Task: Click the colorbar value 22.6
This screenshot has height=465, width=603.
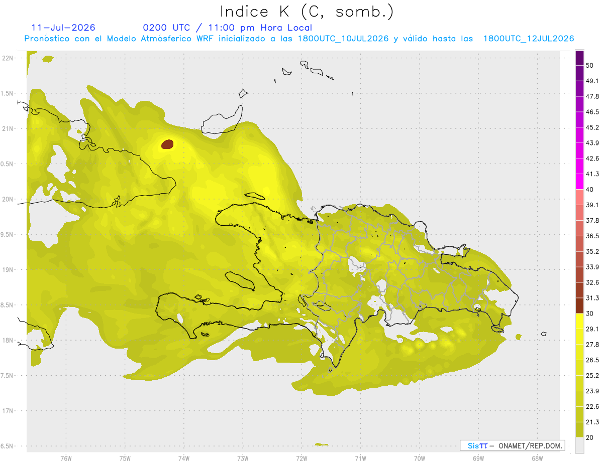Action: coord(592,407)
